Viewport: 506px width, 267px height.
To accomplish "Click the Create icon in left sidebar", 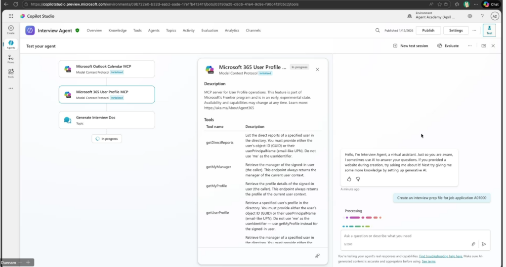I will 11,29.
